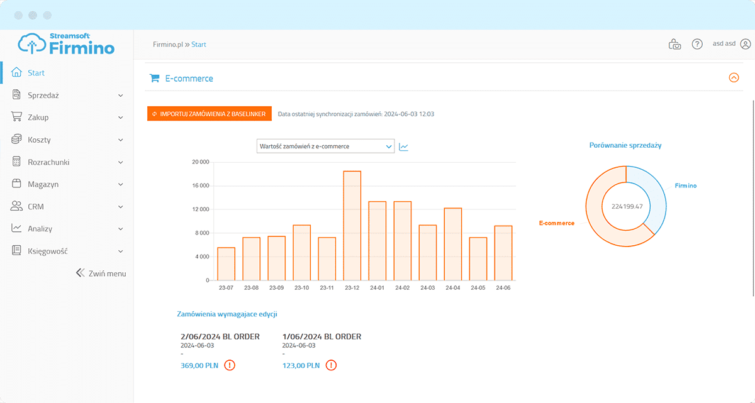This screenshot has height=403, width=755.
Task: Click the Start breadcrumb link
Action: (x=199, y=45)
